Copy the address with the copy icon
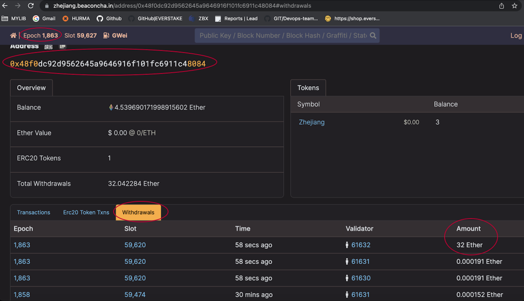524x301 pixels. tap(62, 46)
